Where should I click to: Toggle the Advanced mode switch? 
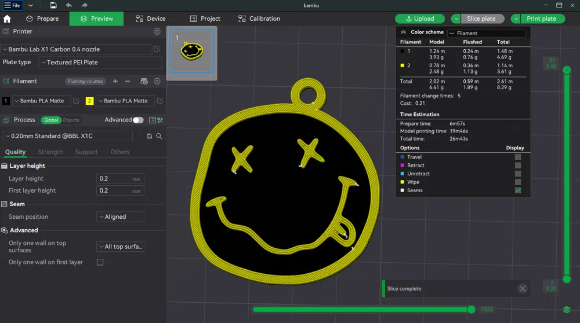(x=137, y=120)
